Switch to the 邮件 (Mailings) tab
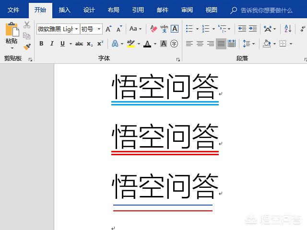Screen dimensions: 307x230 coord(162,10)
